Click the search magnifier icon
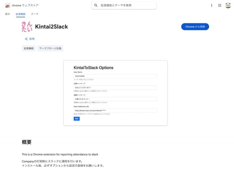The image size is (234, 173). [x=96, y=5]
